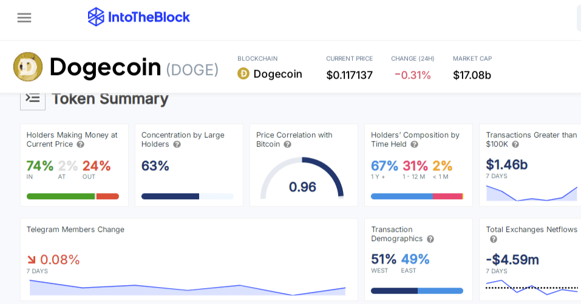
Task: Click the Dogecoin blockchain icon
Action: pos(243,74)
